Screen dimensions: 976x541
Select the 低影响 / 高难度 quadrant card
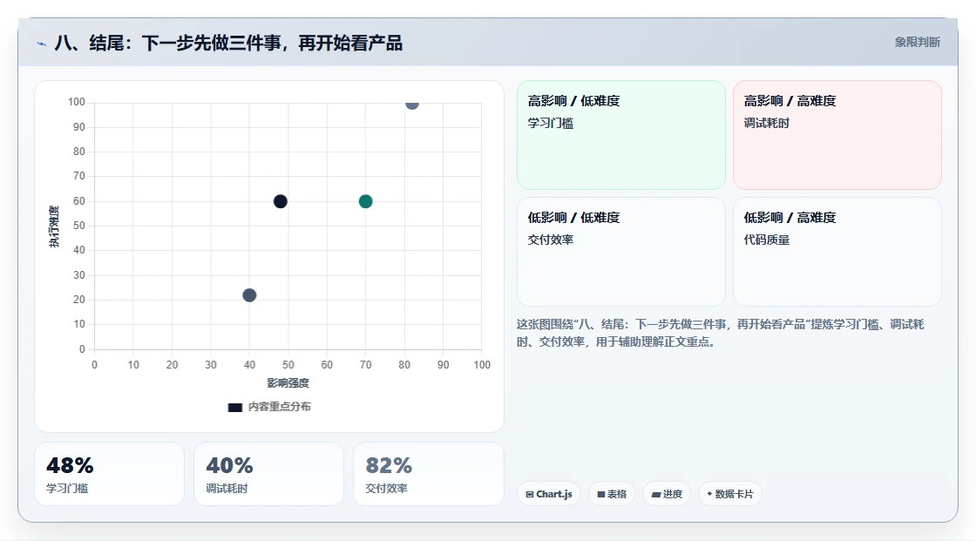coord(837,252)
